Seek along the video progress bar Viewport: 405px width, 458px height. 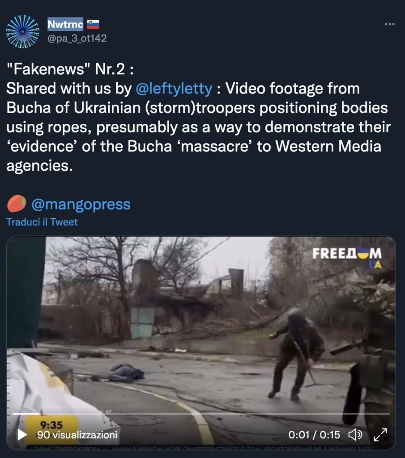201,414
